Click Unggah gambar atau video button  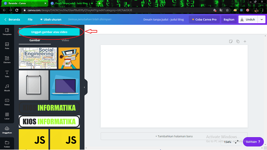pyautogui.click(x=49, y=32)
